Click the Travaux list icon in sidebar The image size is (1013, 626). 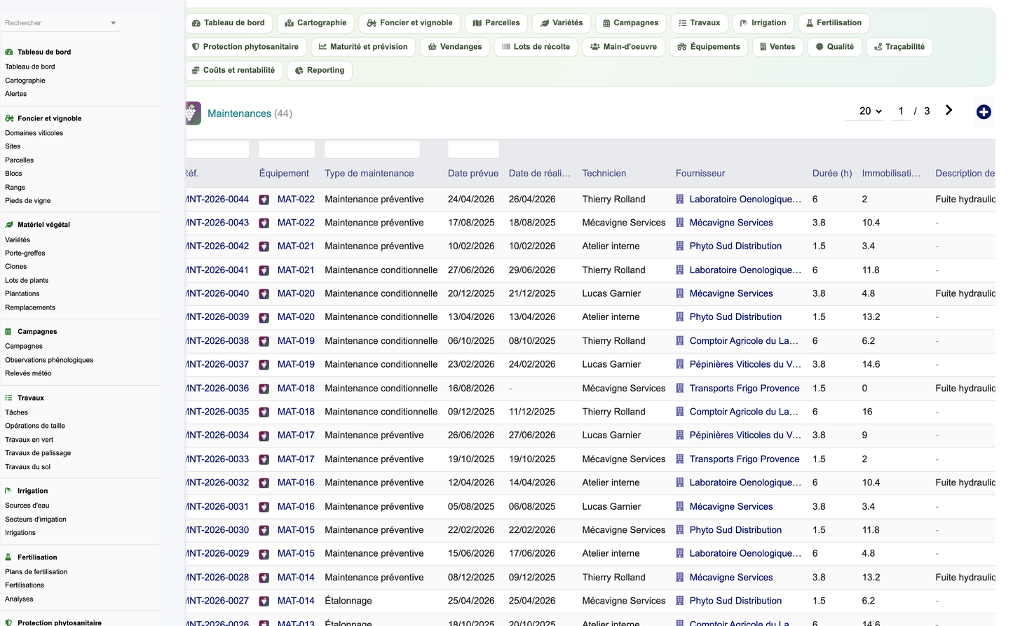9,398
